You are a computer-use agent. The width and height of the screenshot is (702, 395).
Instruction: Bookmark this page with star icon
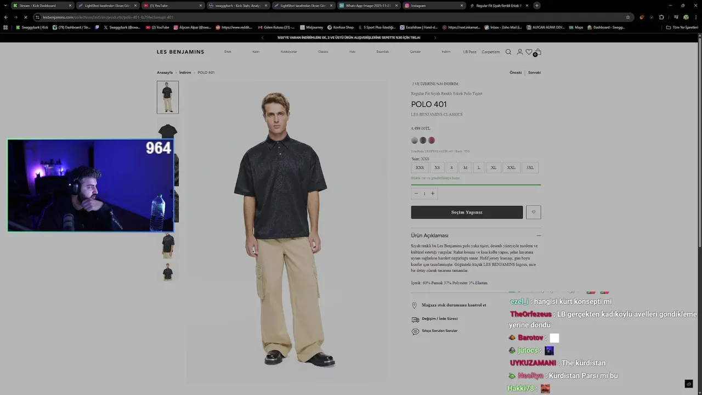[x=628, y=17]
